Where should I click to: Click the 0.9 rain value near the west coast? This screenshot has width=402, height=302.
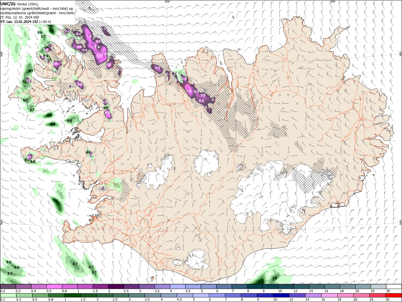point(69,120)
